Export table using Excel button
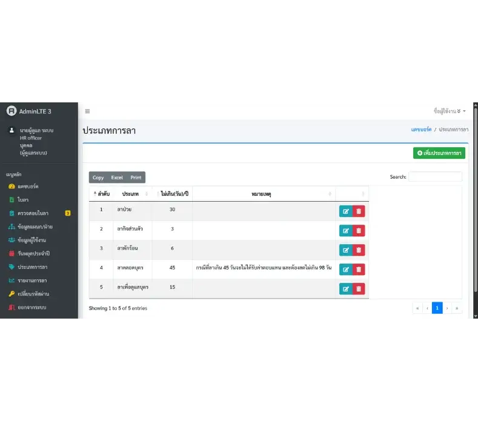The width and height of the screenshot is (478, 421). (117, 177)
